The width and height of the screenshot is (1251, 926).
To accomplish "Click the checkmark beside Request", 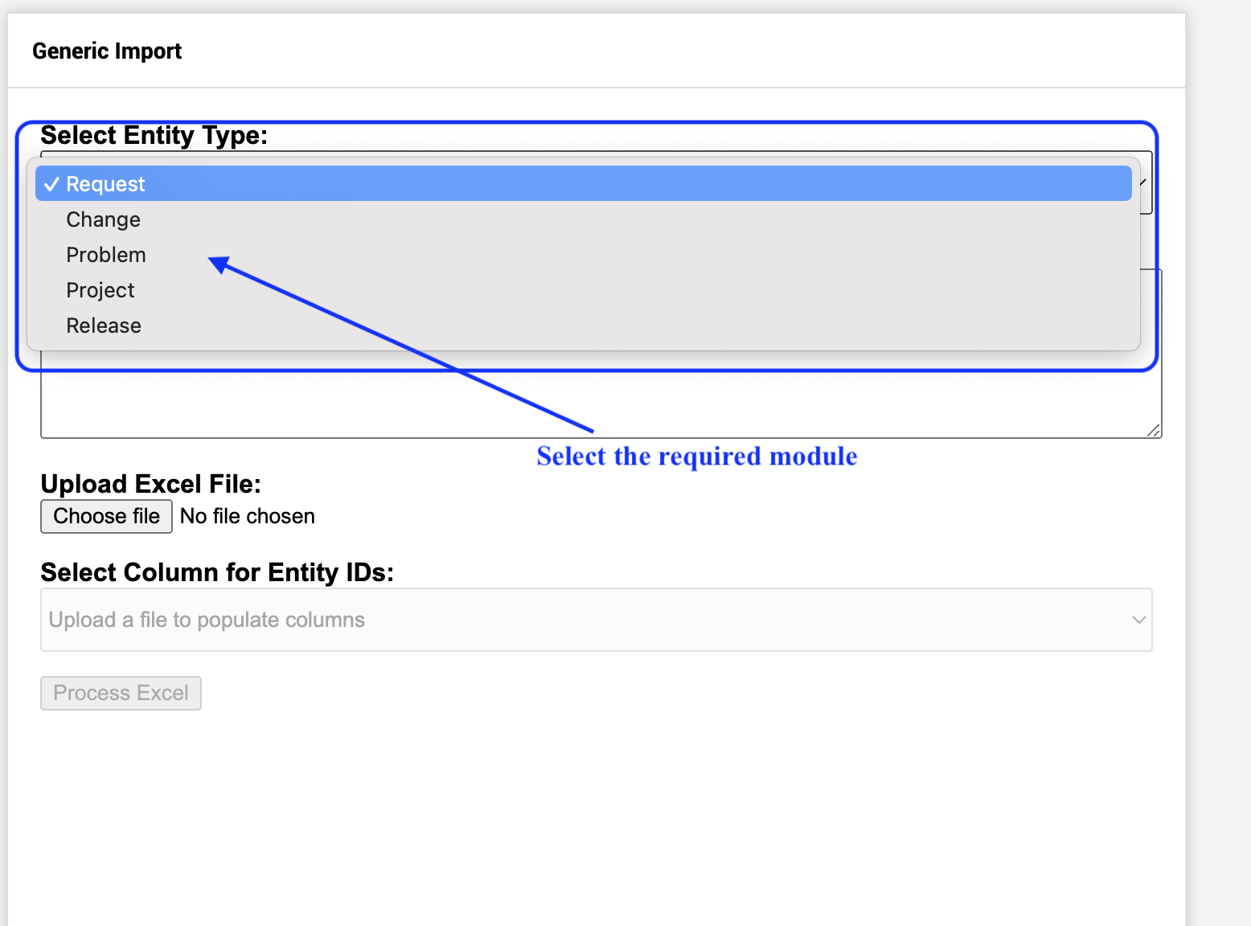I will [x=51, y=184].
